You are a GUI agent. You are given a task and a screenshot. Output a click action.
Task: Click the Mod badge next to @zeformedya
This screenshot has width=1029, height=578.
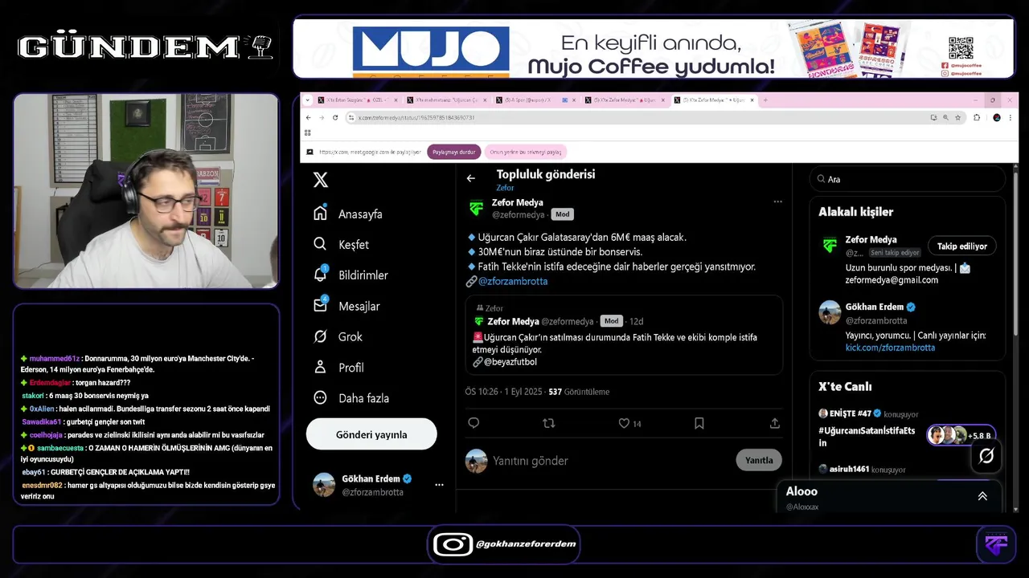coord(562,214)
